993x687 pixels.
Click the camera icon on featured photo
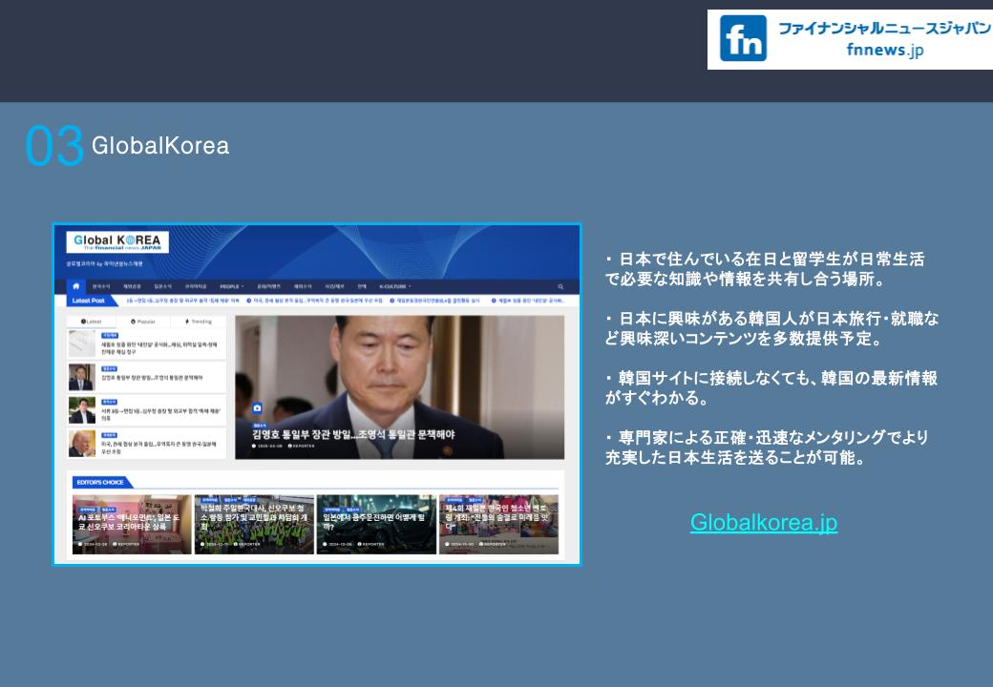tap(258, 407)
